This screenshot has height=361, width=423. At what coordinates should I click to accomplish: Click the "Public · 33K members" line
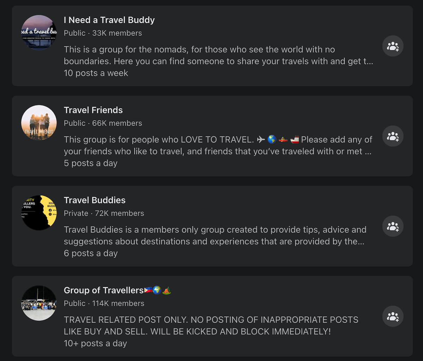tap(103, 33)
